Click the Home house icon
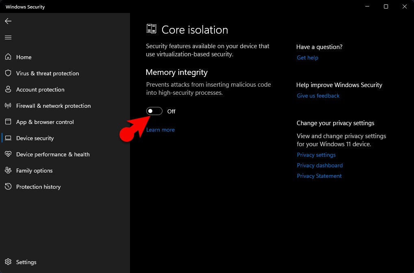Viewport: 414px width, 273px height. click(x=8, y=57)
